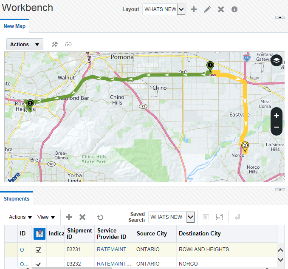The height and width of the screenshot is (269, 288).
Task: Click the map column header icon
Action: [x=40, y=234]
